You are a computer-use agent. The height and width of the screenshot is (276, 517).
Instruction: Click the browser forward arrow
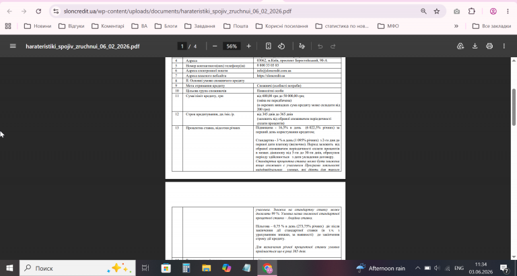click(x=24, y=11)
